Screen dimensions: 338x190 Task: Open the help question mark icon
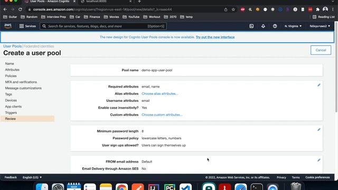coord(275,26)
